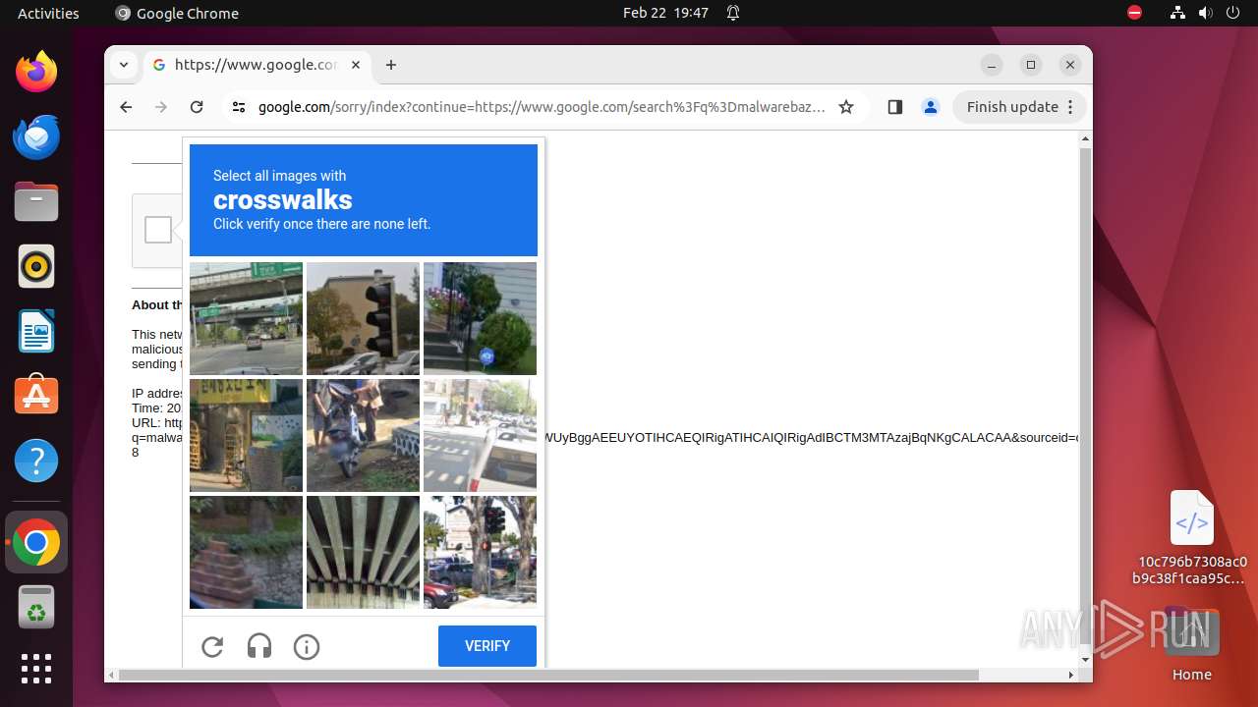The image size is (1258, 707).
Task: Click the notification bell icon in top bar
Action: [x=733, y=13]
